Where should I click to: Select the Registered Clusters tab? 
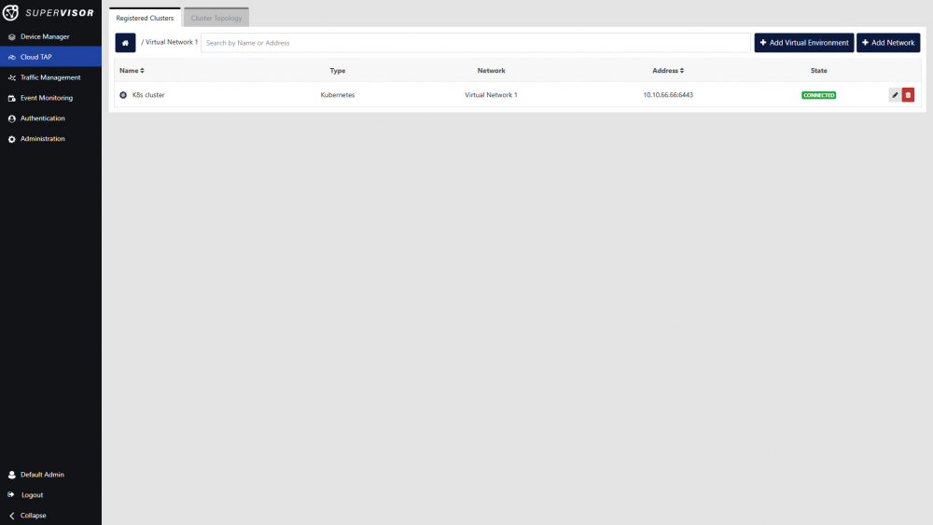(145, 18)
